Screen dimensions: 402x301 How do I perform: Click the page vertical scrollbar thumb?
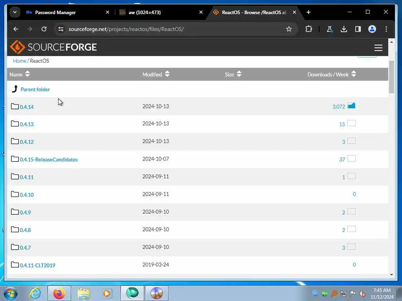pos(391,77)
